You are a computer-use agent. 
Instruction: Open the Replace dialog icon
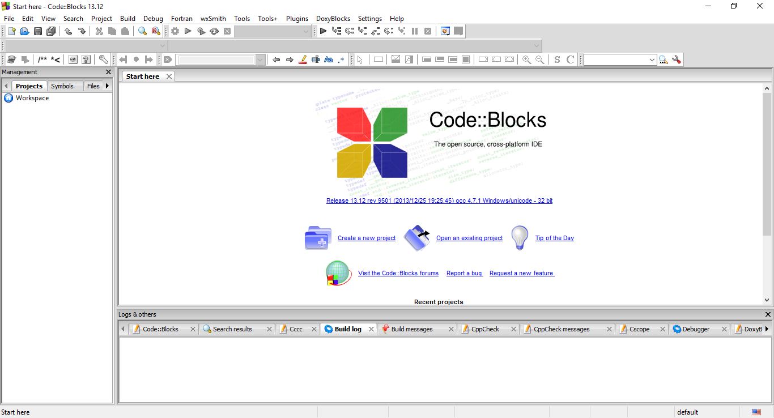[x=156, y=31]
